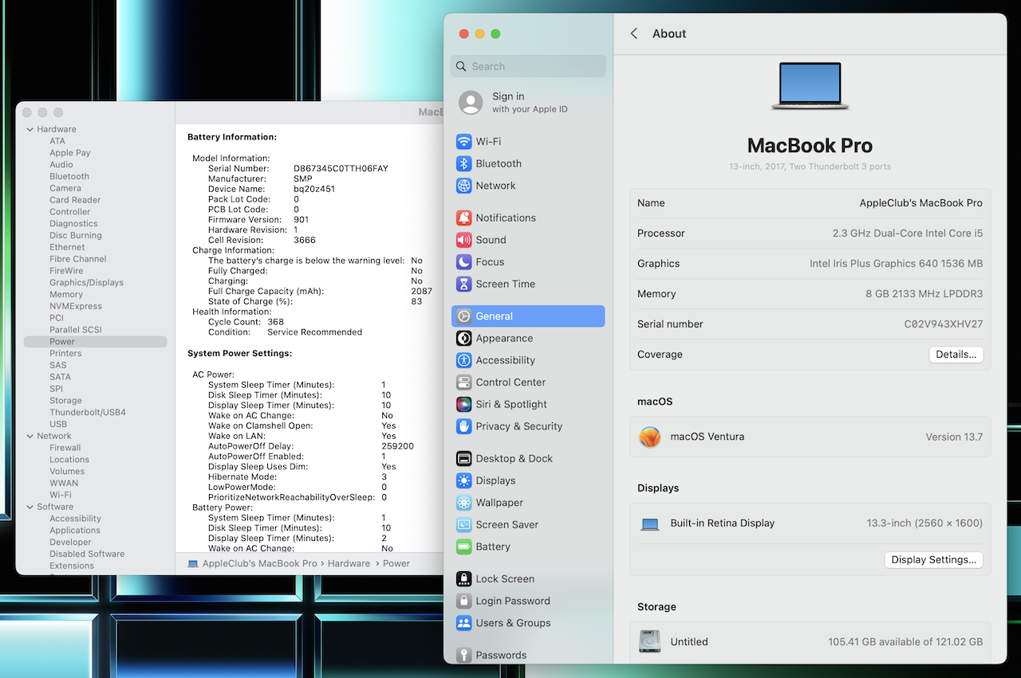Open the Displays sun icon
Screen dimensions: 1021x678
(x=463, y=480)
